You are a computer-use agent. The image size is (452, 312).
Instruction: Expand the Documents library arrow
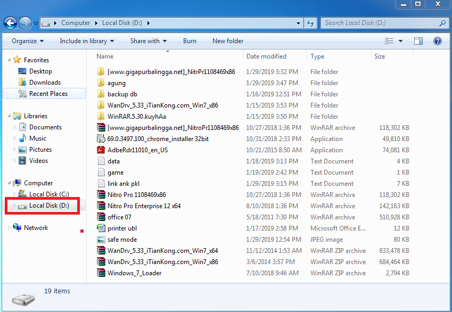click(x=14, y=127)
